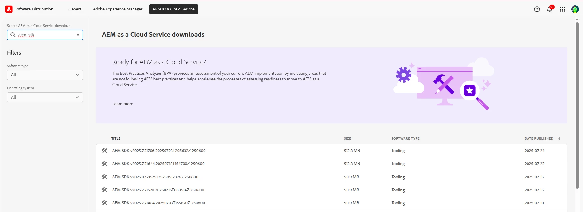This screenshot has width=583, height=212.
Task: Open the app switcher grid icon
Action: (x=562, y=9)
